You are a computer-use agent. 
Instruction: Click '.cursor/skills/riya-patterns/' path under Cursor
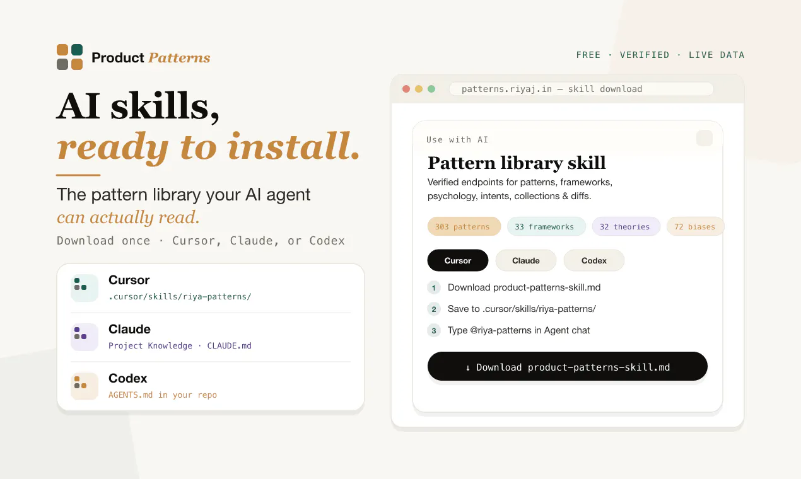(x=180, y=296)
